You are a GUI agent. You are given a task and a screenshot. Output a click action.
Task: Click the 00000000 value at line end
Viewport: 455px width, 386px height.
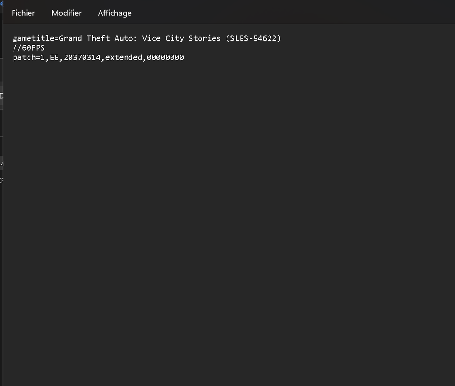(165, 58)
